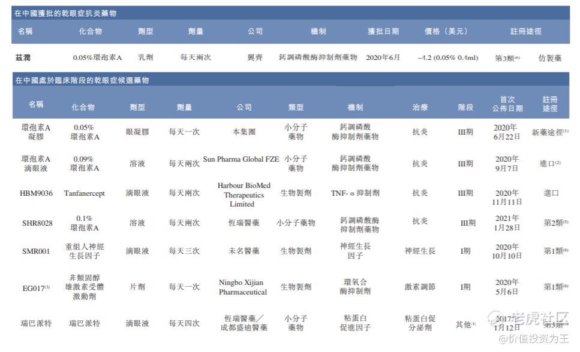Select the candidate 'SMR001'
The width and height of the screenshot is (580, 352).
coord(36,251)
